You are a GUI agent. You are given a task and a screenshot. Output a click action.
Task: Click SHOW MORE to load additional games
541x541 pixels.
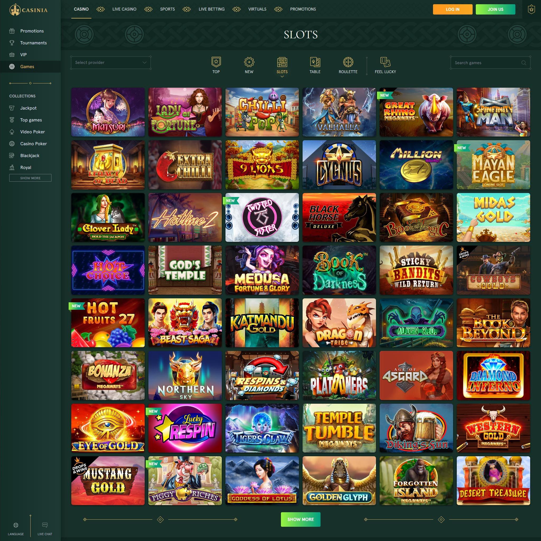(300, 519)
